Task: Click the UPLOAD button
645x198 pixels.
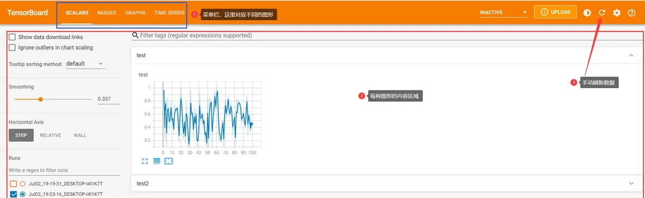Action: [555, 12]
